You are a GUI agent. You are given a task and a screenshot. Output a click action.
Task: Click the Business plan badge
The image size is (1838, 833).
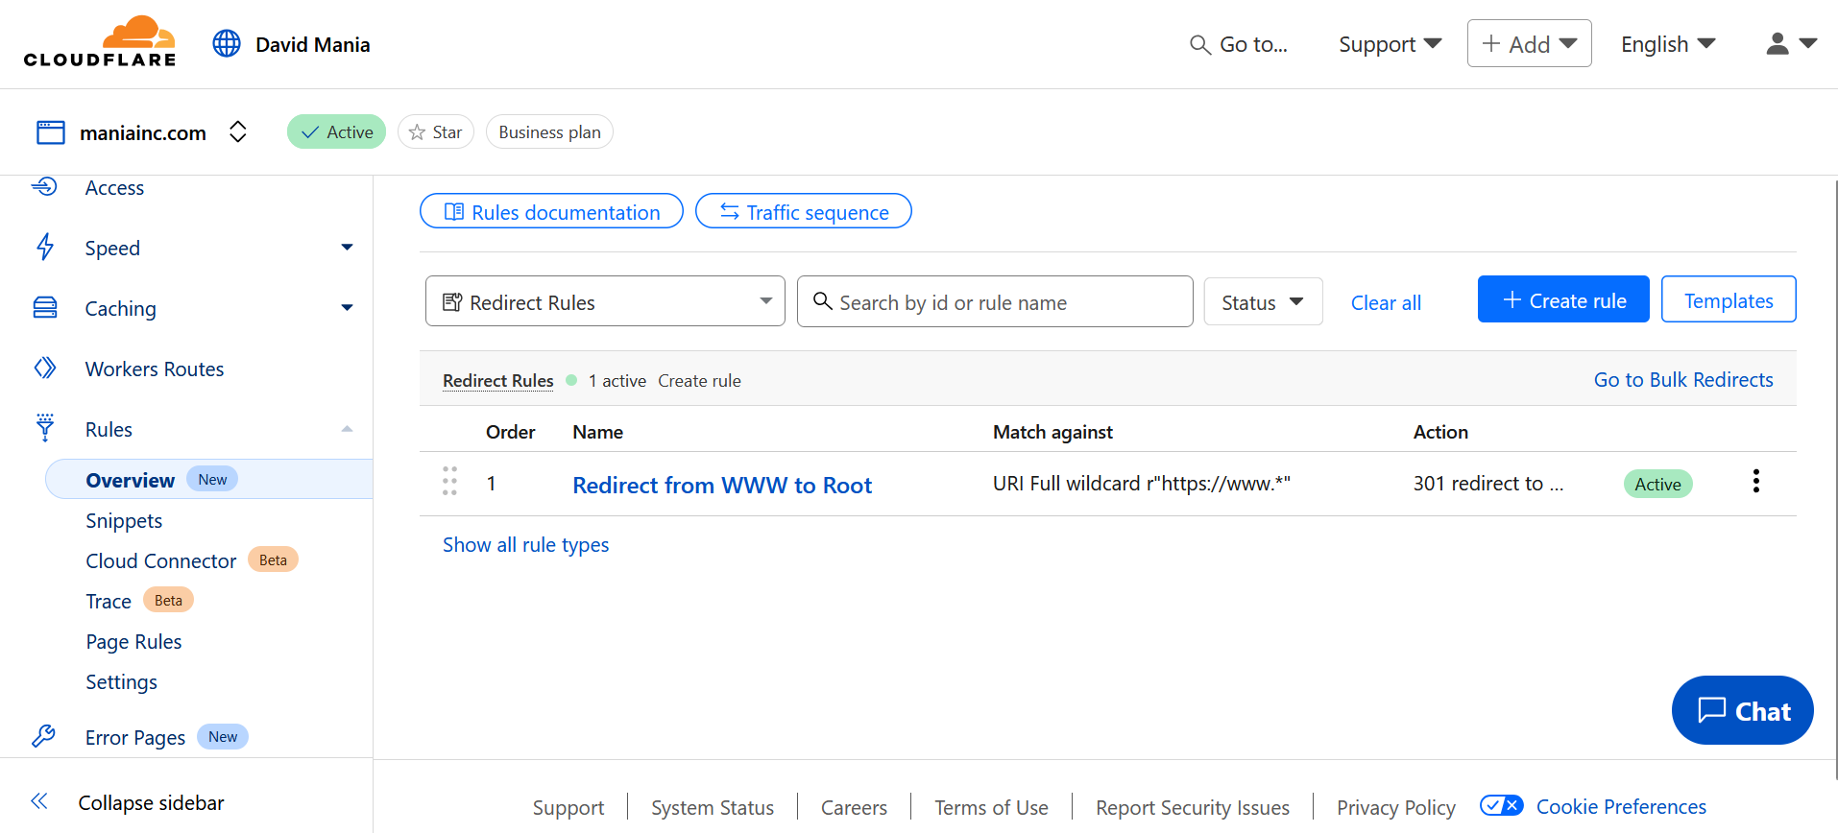pyautogui.click(x=549, y=131)
